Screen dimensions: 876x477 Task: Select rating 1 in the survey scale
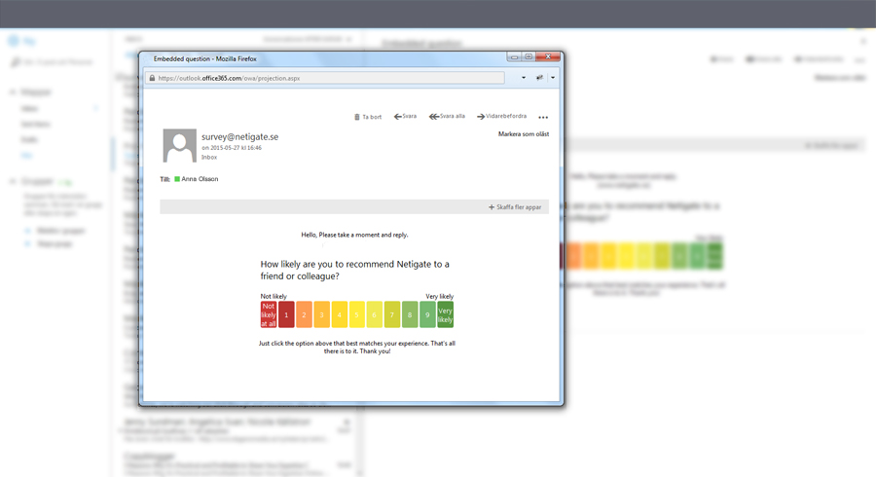click(x=286, y=314)
